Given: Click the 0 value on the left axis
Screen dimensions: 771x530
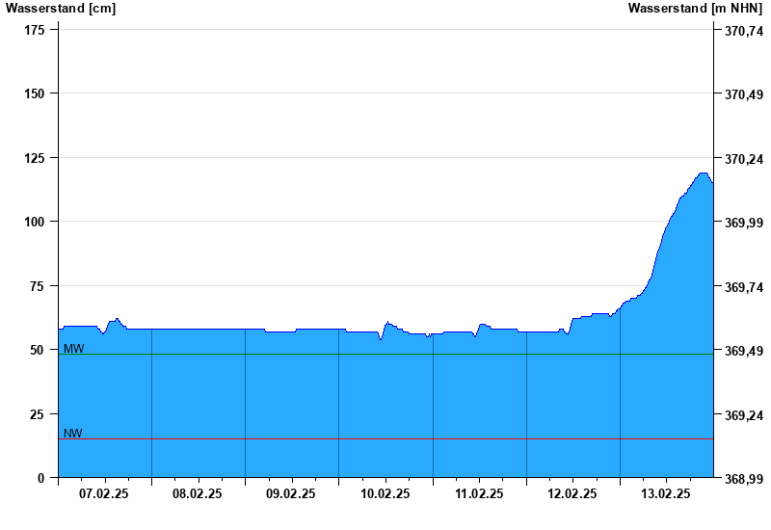Looking at the screenshot, I should point(40,478).
